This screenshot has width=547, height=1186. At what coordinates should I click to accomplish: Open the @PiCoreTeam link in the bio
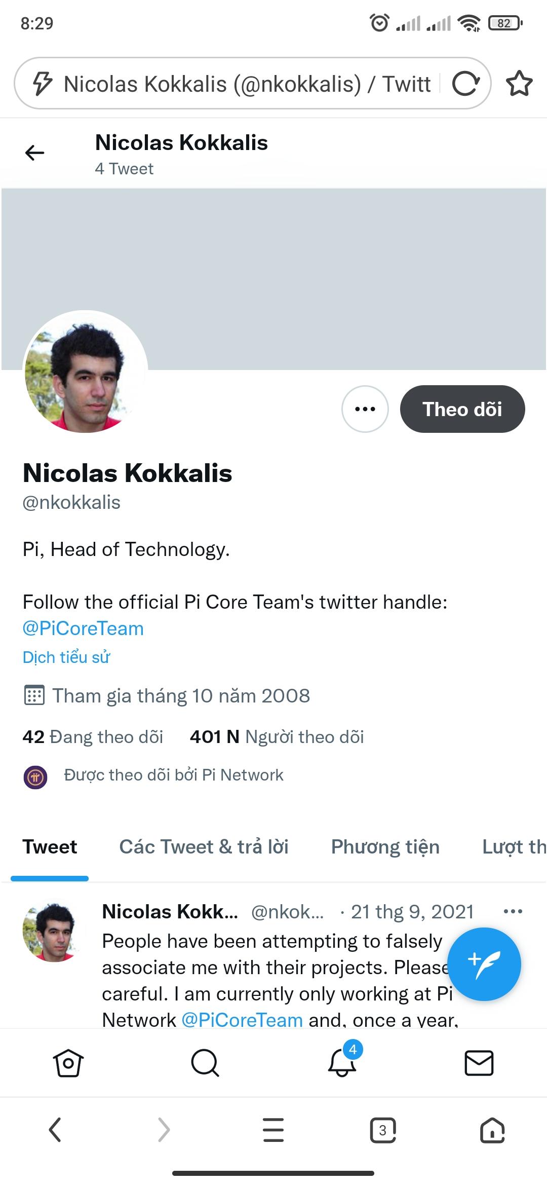point(83,628)
